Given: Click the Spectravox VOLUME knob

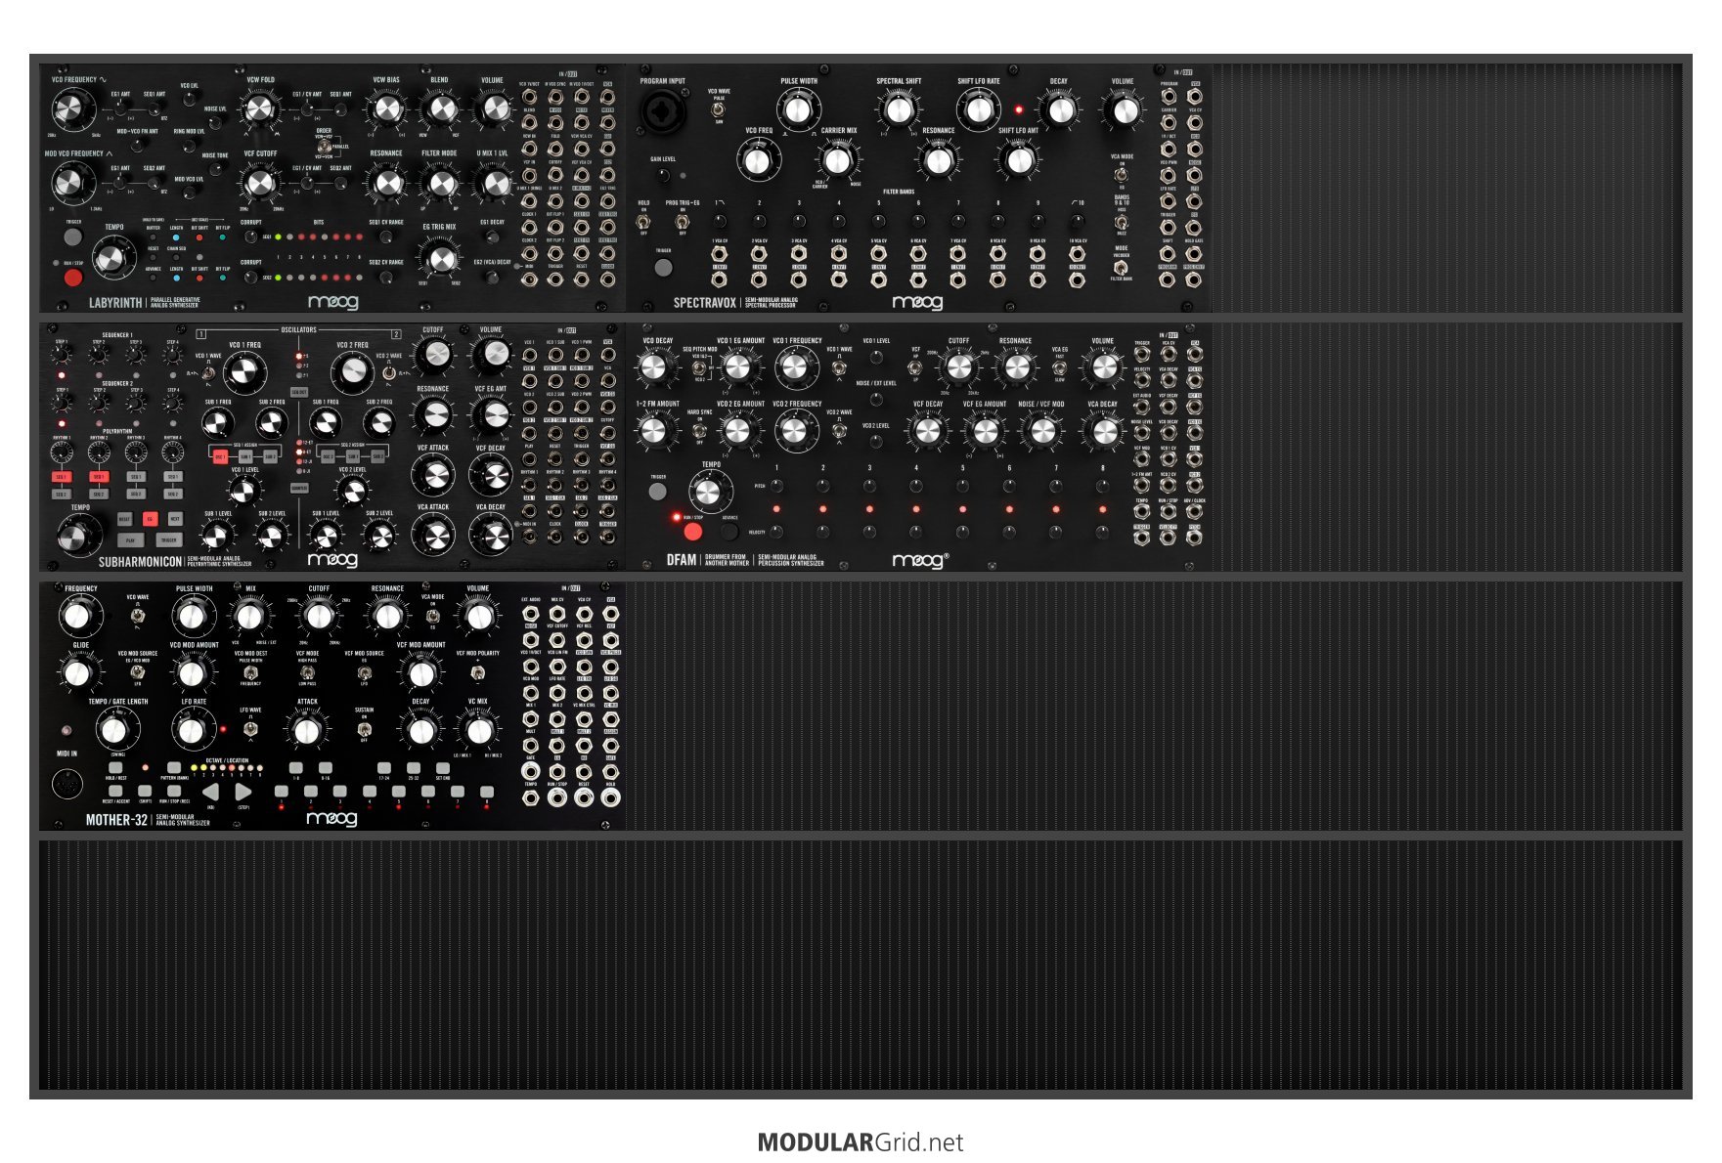Looking at the screenshot, I should click(1124, 109).
